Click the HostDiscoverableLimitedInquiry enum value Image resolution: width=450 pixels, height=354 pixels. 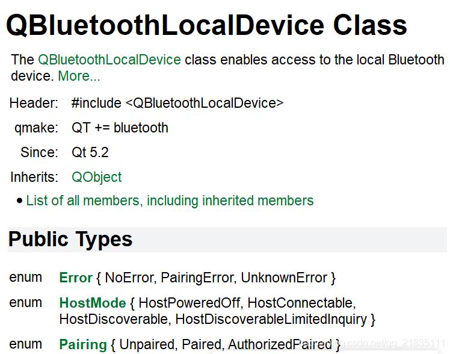point(271,319)
